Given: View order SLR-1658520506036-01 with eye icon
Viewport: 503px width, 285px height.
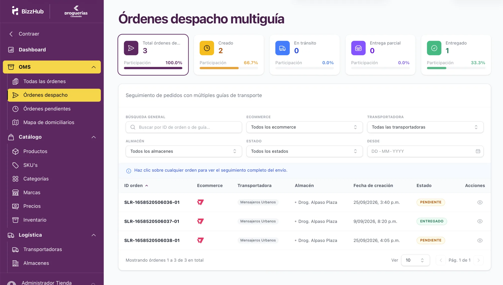Looking at the screenshot, I should pos(480,202).
